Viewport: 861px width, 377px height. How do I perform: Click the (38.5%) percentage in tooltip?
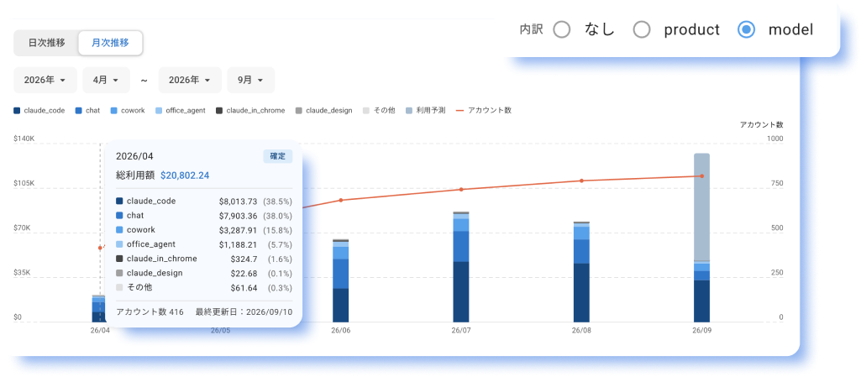tap(278, 202)
